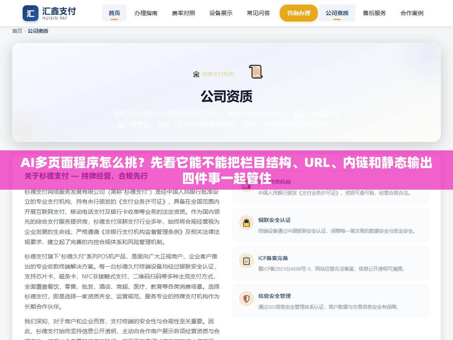The image size is (453, 340).
Task: Open 售后服务 menu item
Action: [x=374, y=13]
